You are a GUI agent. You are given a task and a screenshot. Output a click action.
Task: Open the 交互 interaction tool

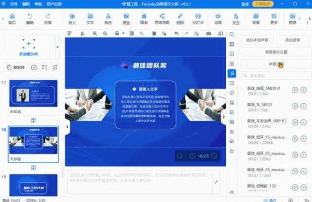pos(236,19)
